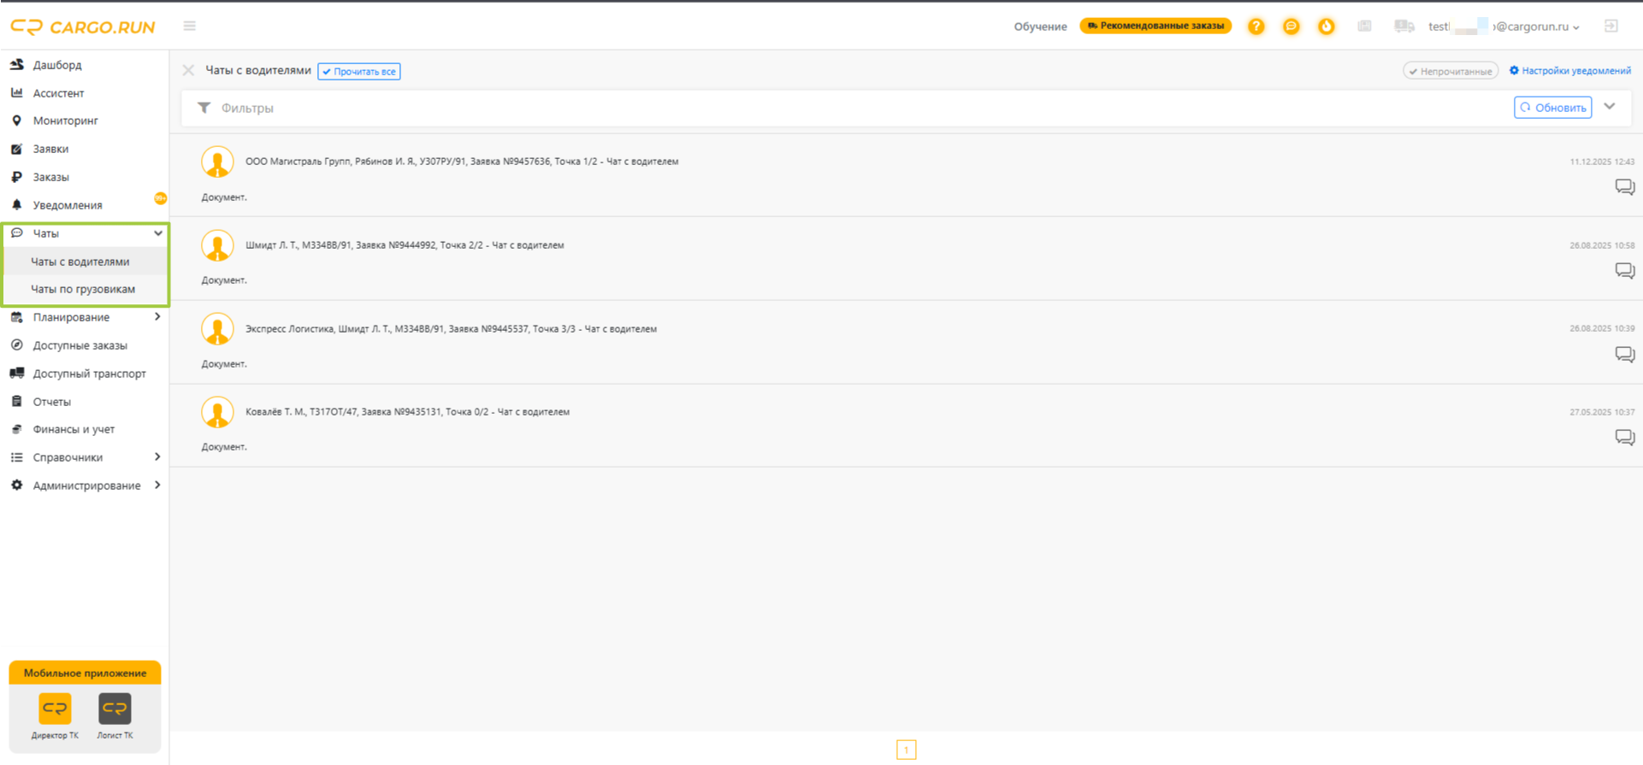The image size is (1643, 765).
Task: Open Логист ТК mobile app icon
Action: coord(115,709)
